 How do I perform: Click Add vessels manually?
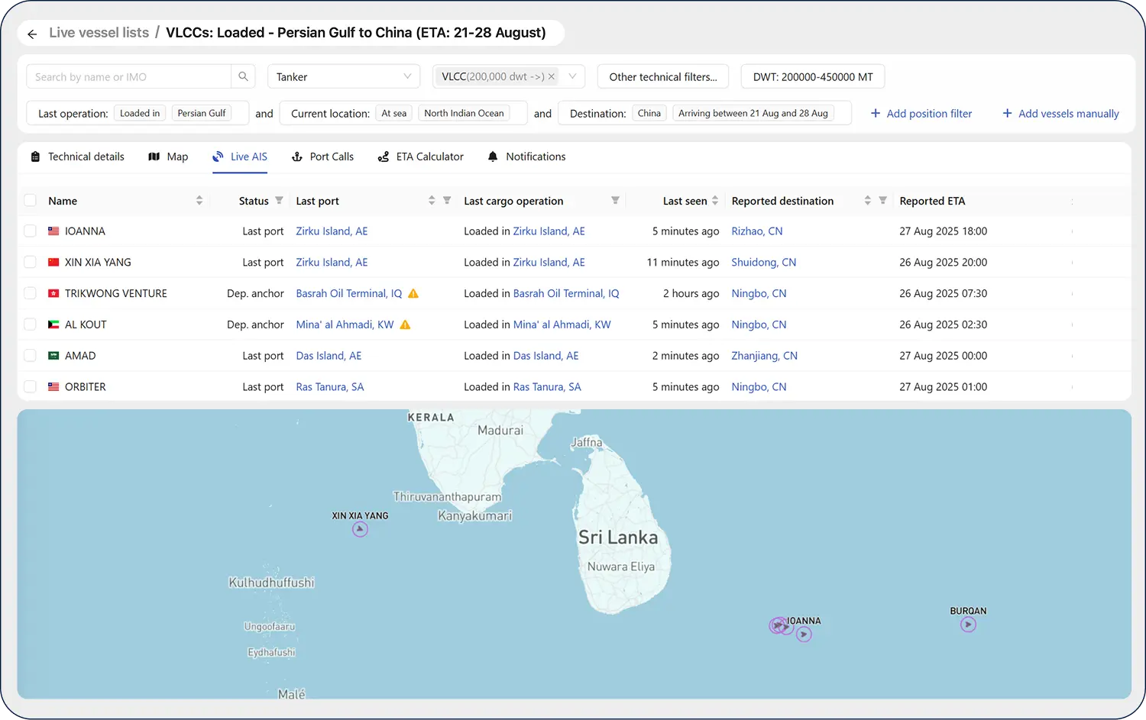tap(1060, 113)
